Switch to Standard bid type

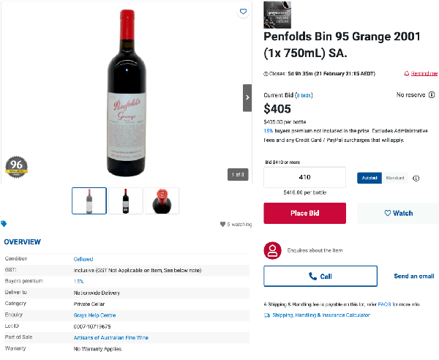(x=395, y=178)
